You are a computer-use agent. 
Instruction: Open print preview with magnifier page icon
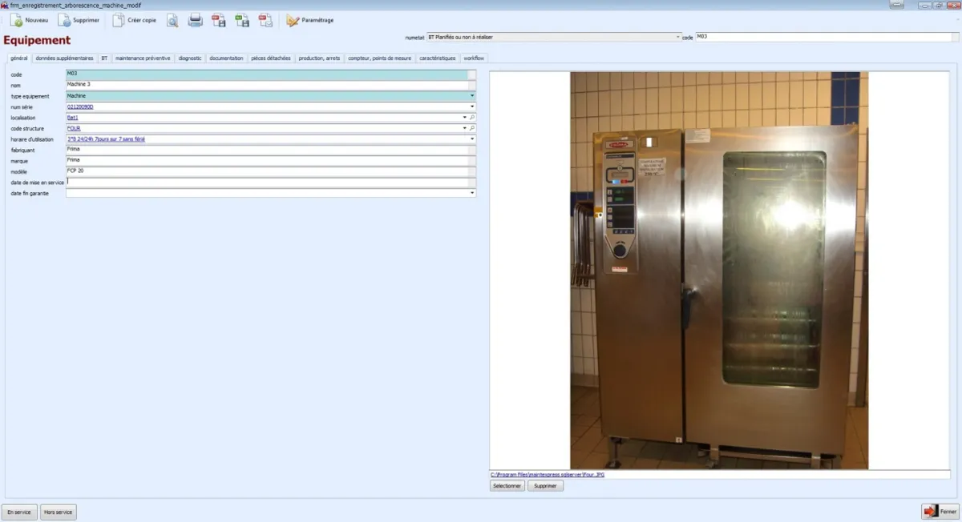172,21
